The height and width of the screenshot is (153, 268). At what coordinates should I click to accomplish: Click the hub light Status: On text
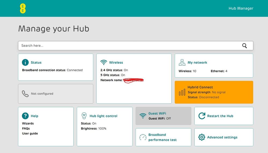point(89,123)
